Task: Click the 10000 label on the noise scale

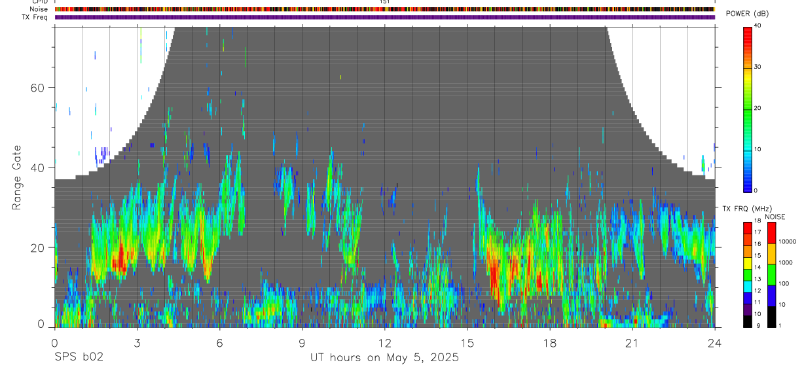Action: 787,241
